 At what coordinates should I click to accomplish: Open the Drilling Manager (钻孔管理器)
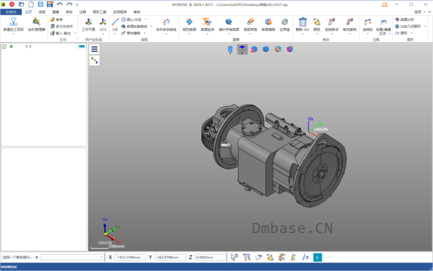point(37,22)
